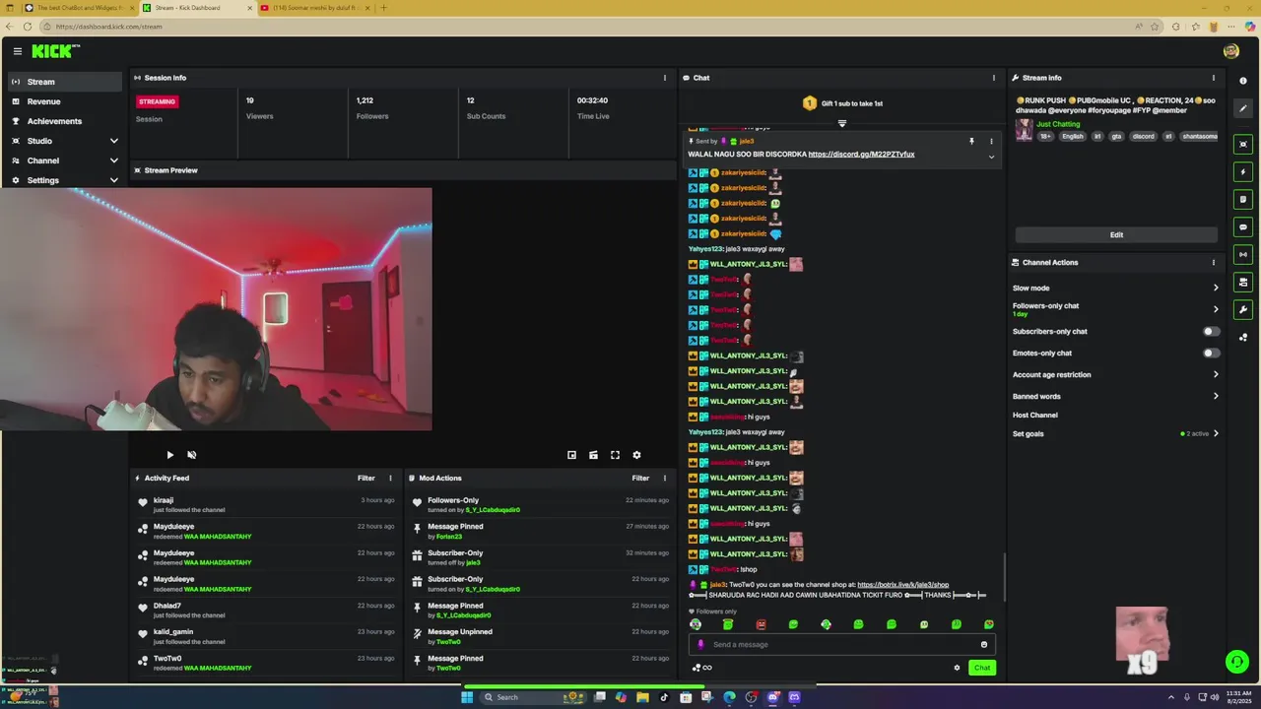Open Account age restriction options
The width and height of the screenshot is (1261, 709).
1115,375
